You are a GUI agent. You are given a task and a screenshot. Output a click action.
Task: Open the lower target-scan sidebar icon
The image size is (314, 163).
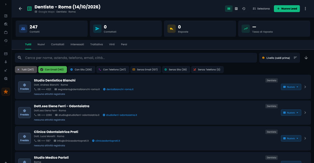[6, 79]
